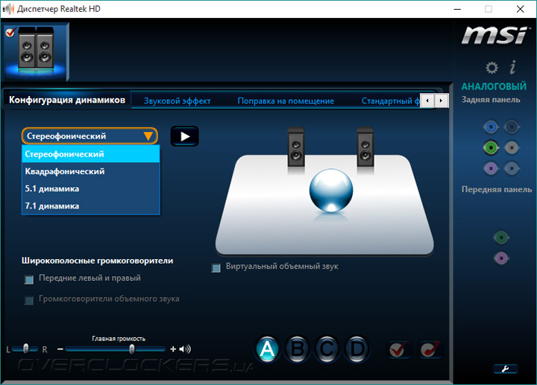Toggle 'Громкоговорители объемного звука' checkbox
This screenshot has height=385, width=537.
(29, 300)
